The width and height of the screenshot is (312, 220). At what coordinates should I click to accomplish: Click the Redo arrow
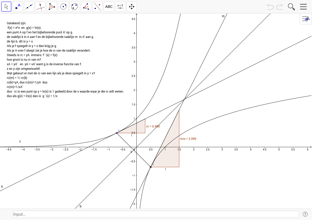click(x=280, y=7)
